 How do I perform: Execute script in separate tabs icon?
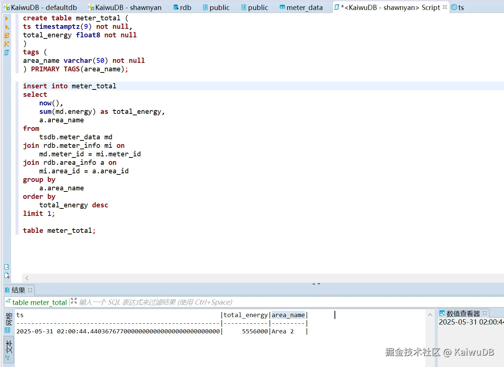(7, 44)
